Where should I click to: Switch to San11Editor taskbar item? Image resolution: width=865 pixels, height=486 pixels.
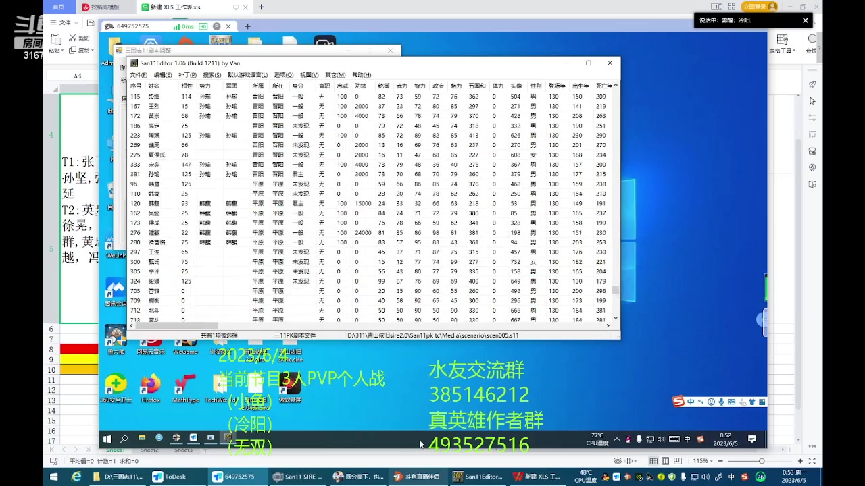[x=478, y=477]
